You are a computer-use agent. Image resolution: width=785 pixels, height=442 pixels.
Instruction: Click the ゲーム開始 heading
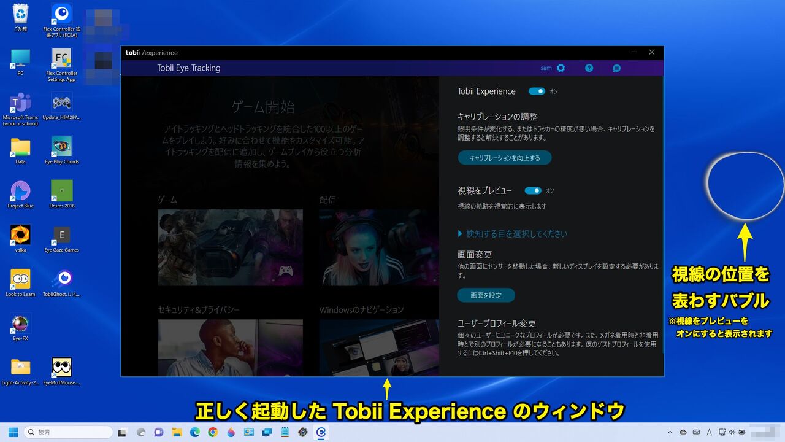point(263,107)
